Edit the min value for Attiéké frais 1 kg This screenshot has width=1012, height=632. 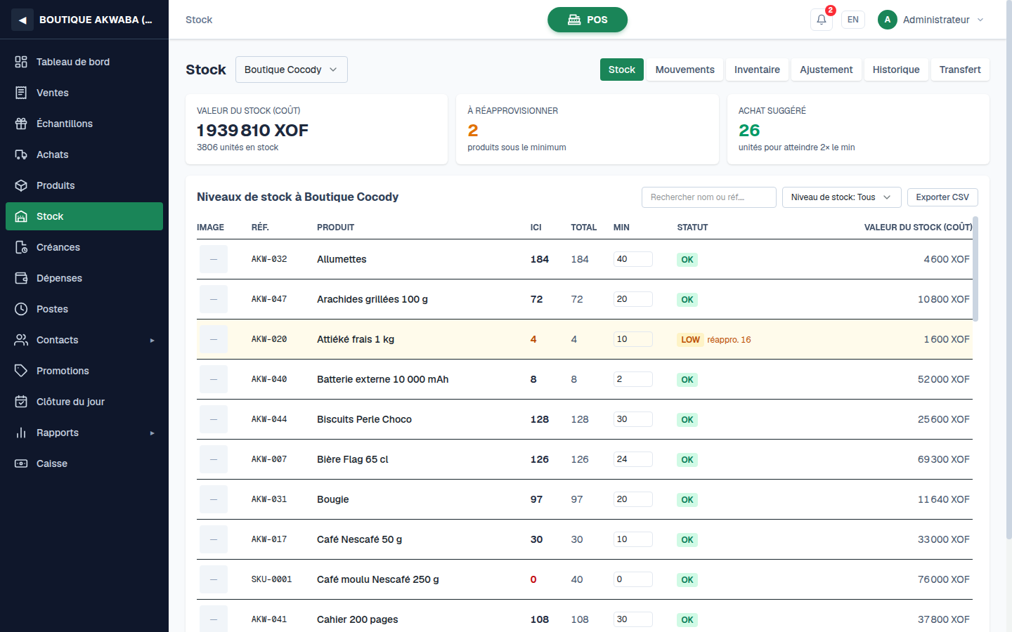click(632, 339)
